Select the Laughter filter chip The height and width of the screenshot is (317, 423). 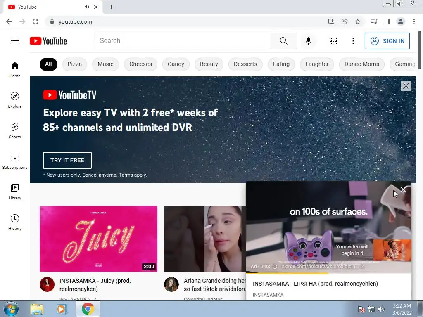[317, 64]
